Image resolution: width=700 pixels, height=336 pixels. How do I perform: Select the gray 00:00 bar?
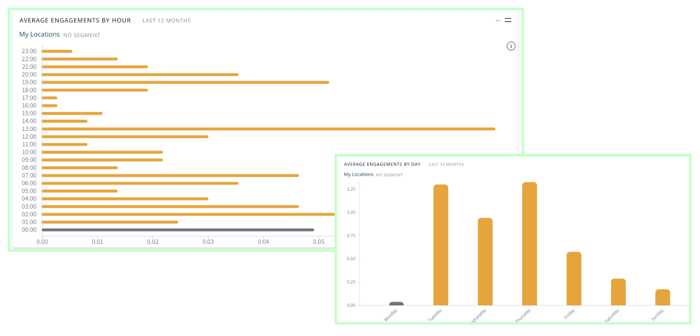(178, 230)
